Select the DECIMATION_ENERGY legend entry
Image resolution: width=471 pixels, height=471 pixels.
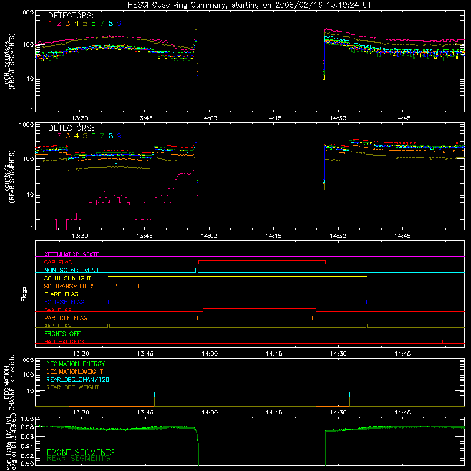tap(75, 364)
